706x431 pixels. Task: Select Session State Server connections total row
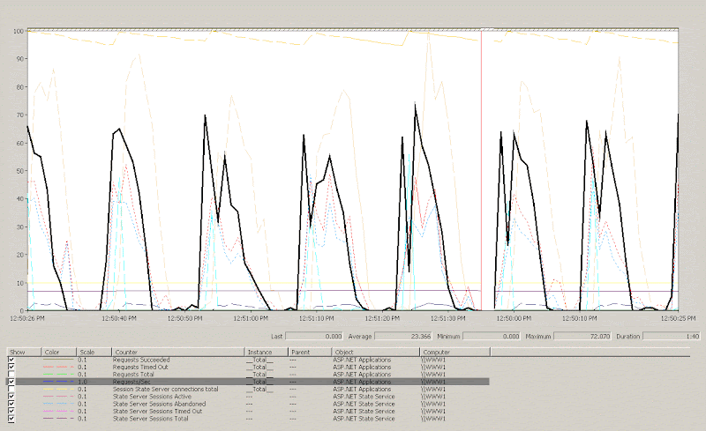(165, 389)
